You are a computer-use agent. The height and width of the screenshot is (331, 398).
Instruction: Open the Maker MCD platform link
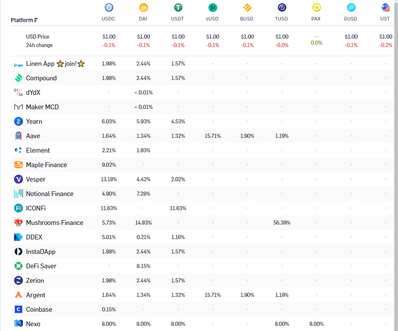pos(42,107)
